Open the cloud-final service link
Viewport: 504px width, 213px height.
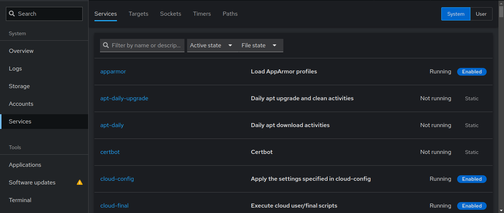point(114,206)
